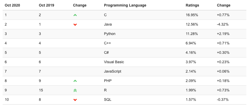Click the green up arrow in C row
This screenshot has height=105, width=249.
75,15
